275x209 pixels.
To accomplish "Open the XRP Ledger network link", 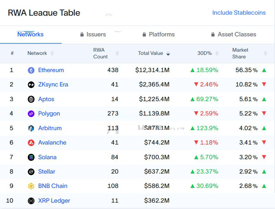I will [54, 201].
